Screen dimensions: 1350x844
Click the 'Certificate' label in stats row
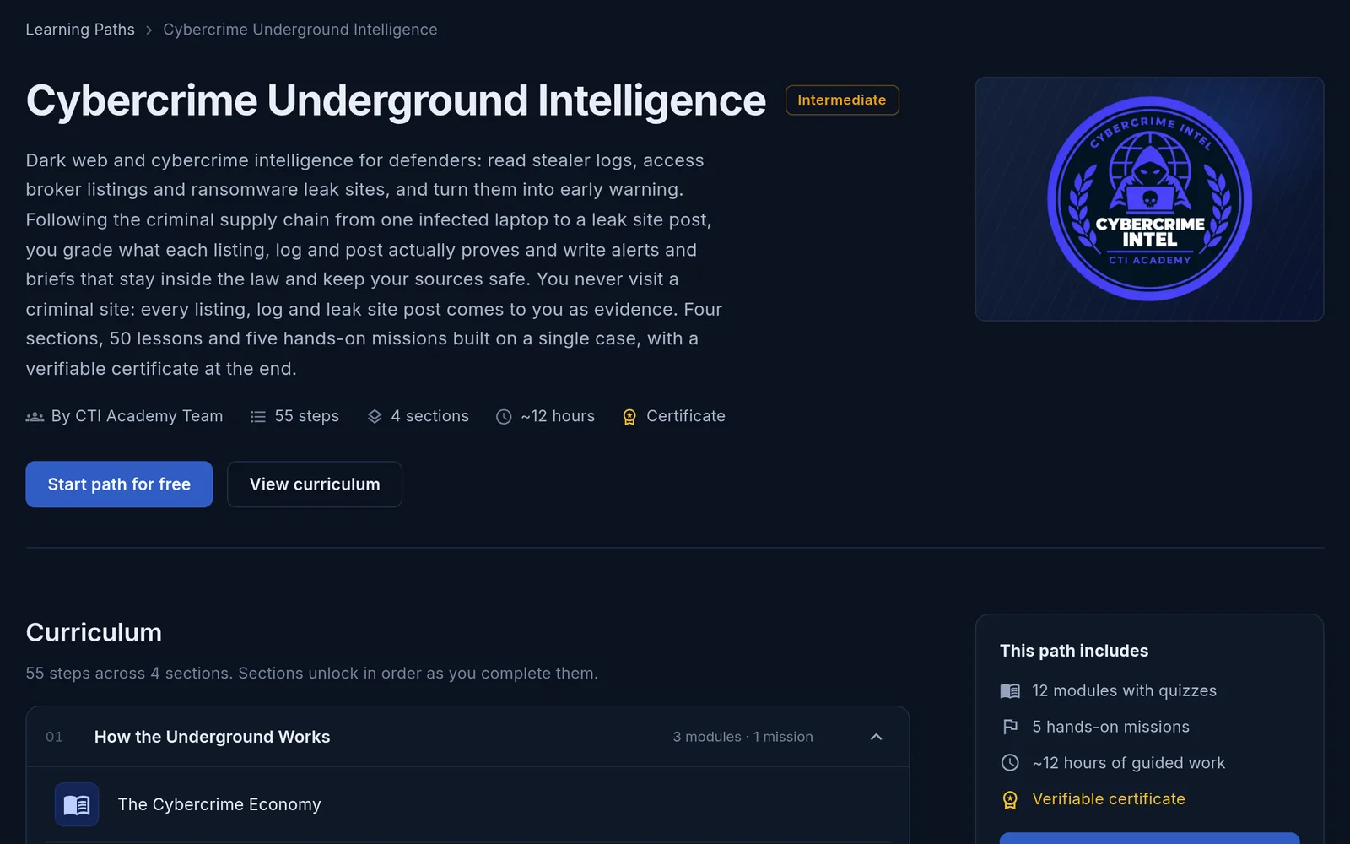pos(685,416)
